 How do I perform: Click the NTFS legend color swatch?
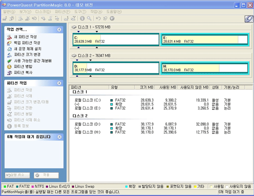pos(33,187)
